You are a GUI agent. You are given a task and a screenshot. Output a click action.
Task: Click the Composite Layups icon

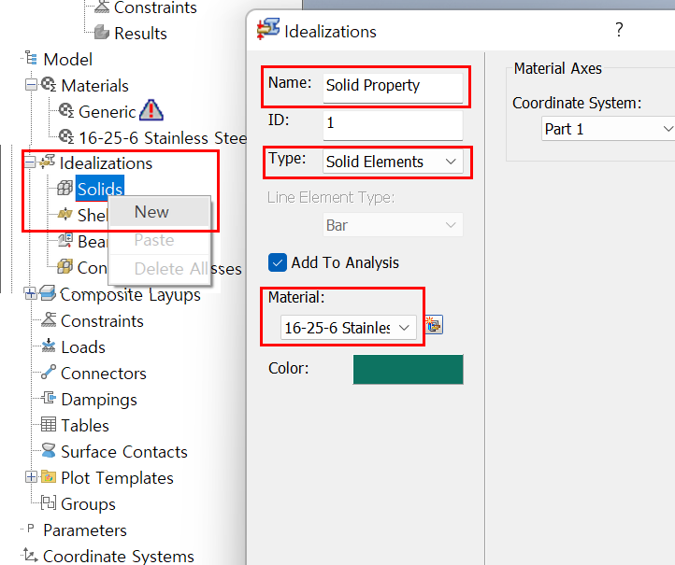point(48,295)
